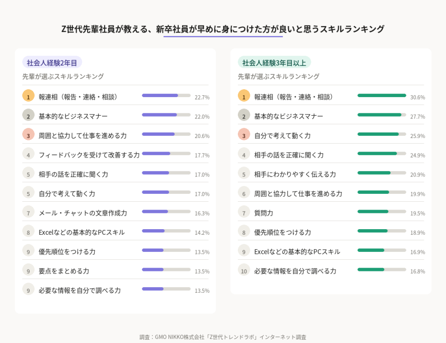Click the main title heading about スキルランキング
The image size is (446, 343).
point(223,29)
